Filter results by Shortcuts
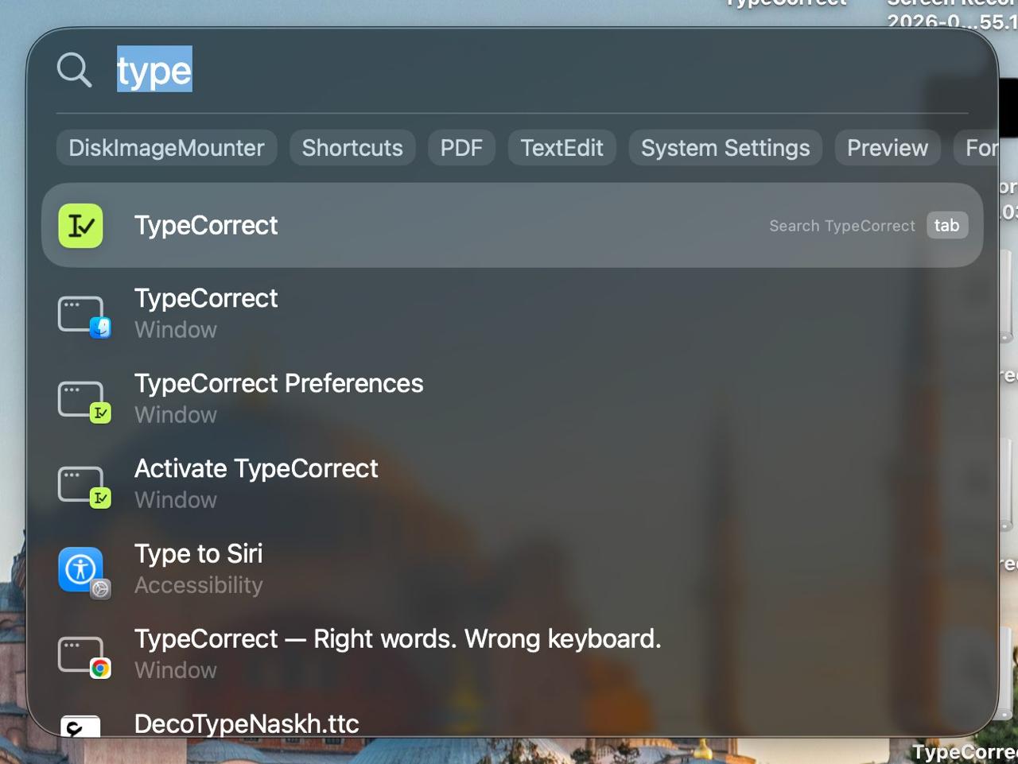Image resolution: width=1018 pixels, height=764 pixels. click(x=352, y=148)
